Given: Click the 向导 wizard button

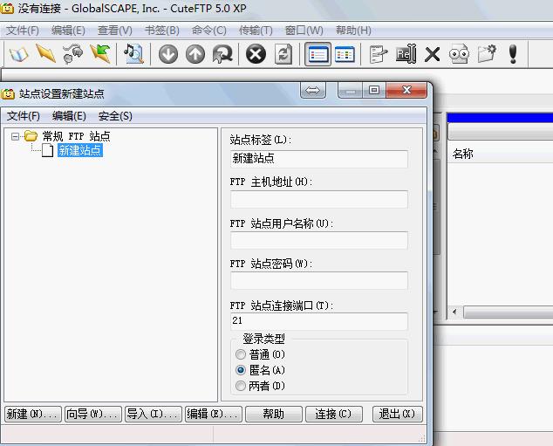Looking at the screenshot, I should pyautogui.click(x=92, y=414).
